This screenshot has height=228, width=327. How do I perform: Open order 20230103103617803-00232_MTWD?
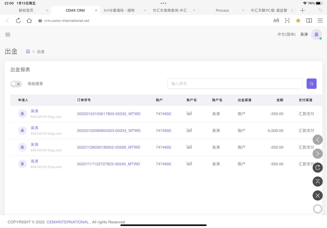click(108, 114)
